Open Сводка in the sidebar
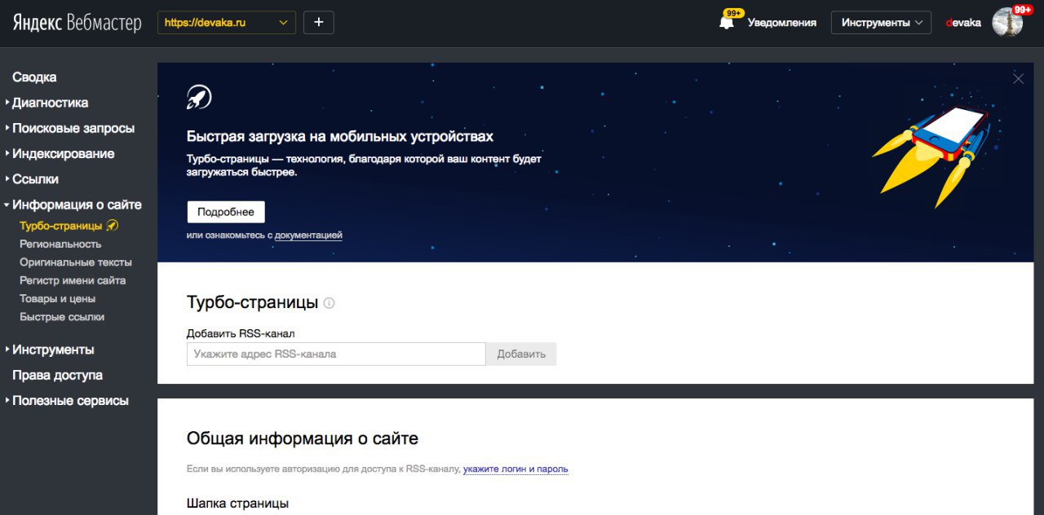 point(34,77)
